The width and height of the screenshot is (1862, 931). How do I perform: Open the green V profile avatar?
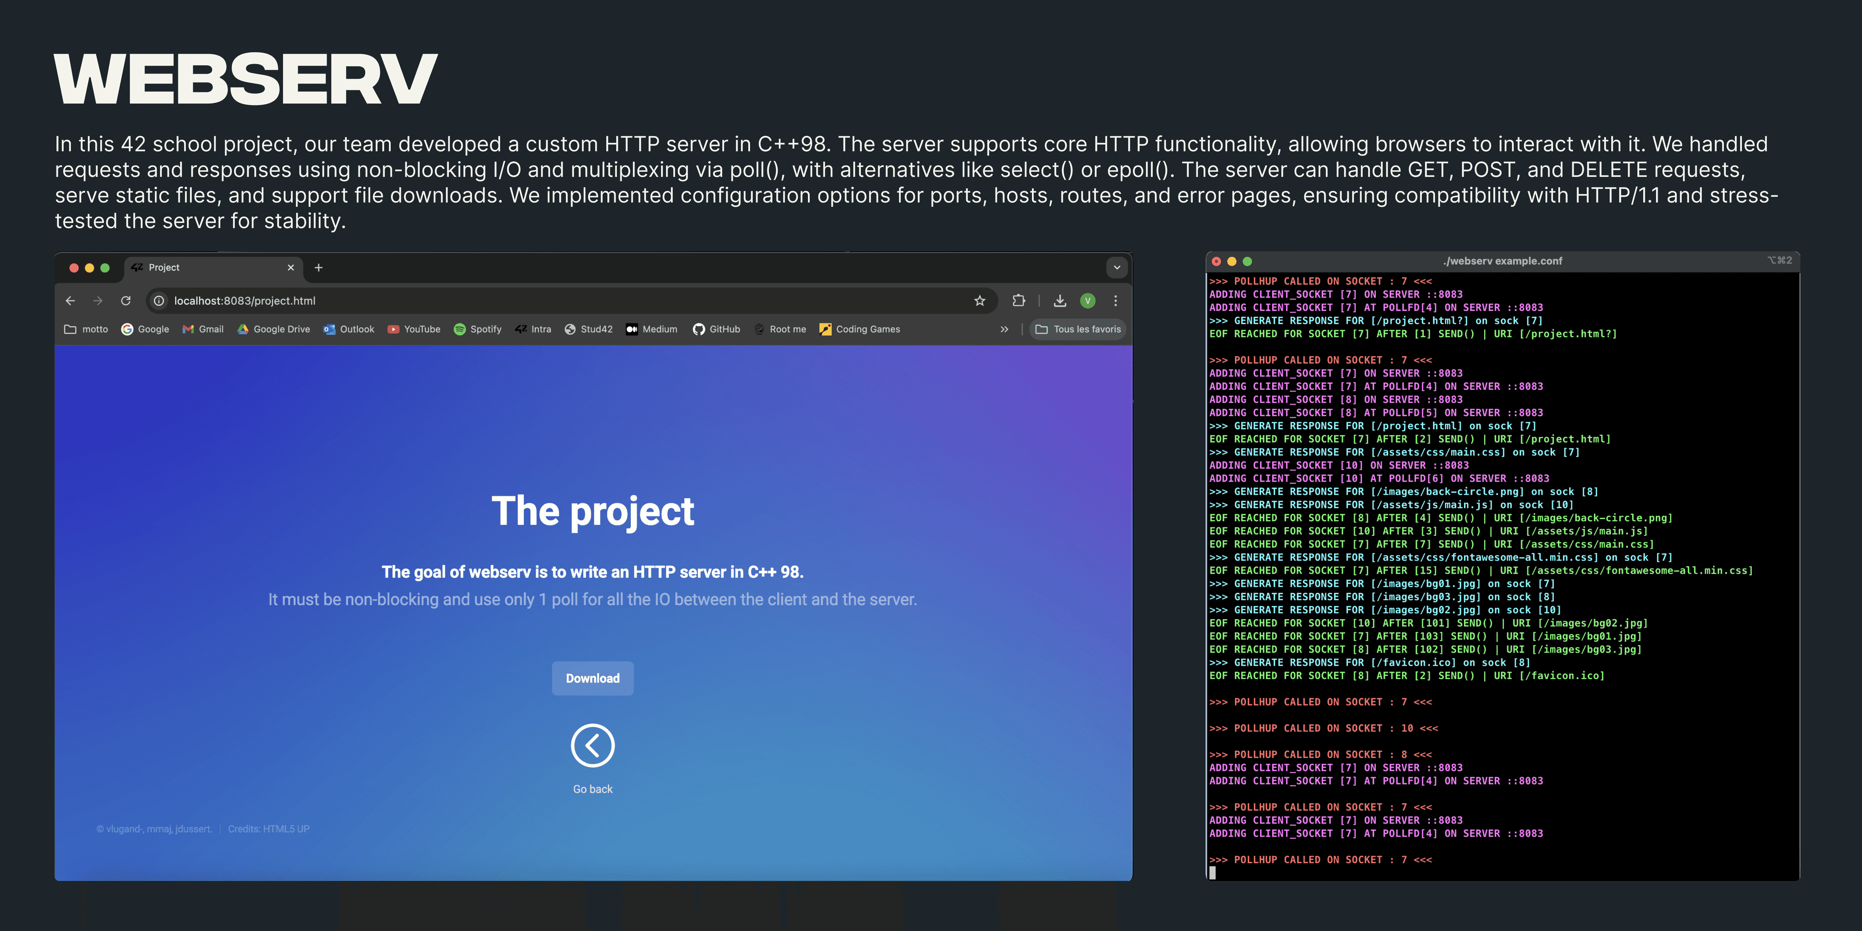click(x=1087, y=301)
